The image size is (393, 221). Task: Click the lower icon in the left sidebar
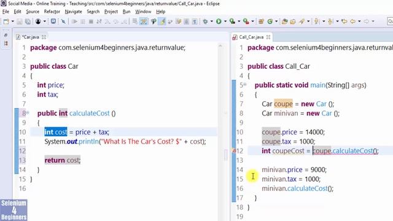tap(6, 44)
